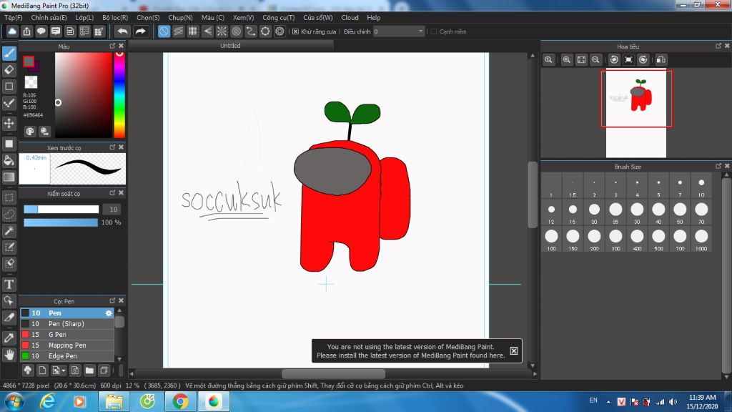Enable circle snap
Image resolution: width=732 pixels, height=412 pixels.
(x=236, y=31)
